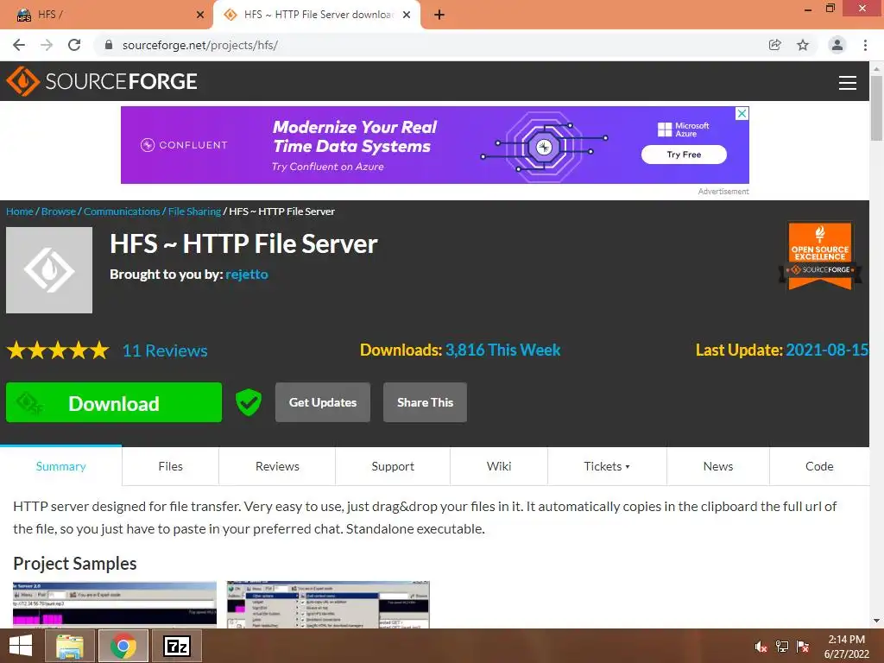884x663 pixels.
Task: Click the green Download button
Action: [x=114, y=402]
